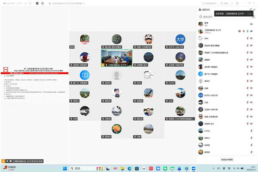
Task: Toggle camera icon for 高志刚 in member list
Action: (x=252, y=46)
